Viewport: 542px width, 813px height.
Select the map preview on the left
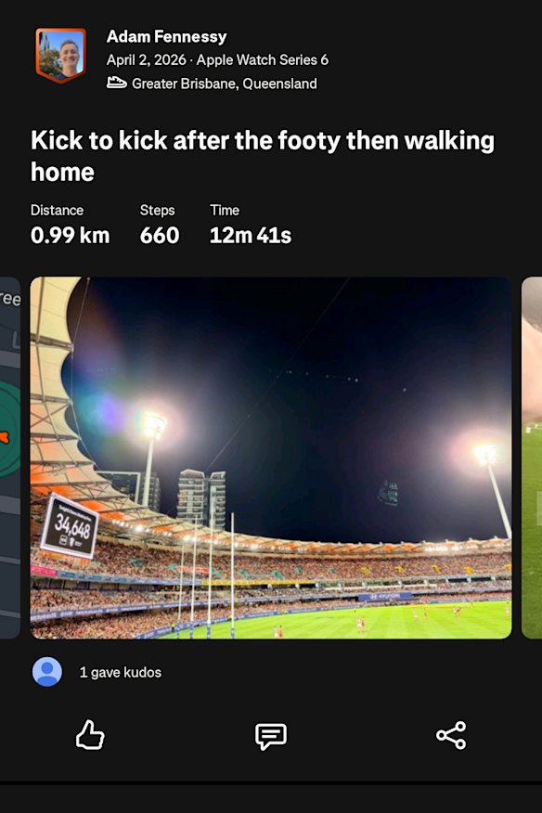click(9, 455)
